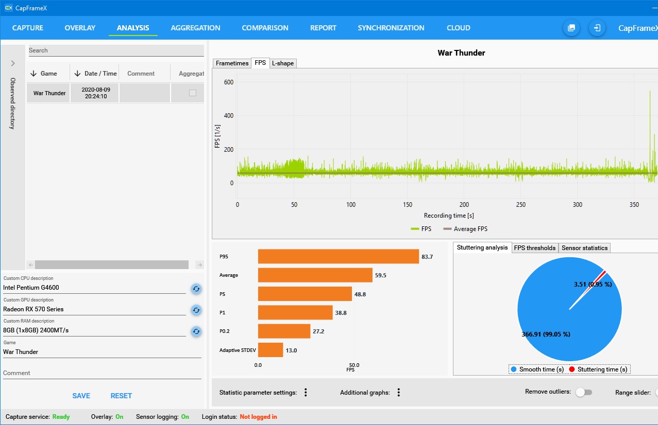Open Additional graphs menu dots
Image resolution: width=658 pixels, height=425 pixels.
[398, 393]
